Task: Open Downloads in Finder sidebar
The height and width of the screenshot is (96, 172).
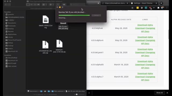Action: [x=10, y=26]
